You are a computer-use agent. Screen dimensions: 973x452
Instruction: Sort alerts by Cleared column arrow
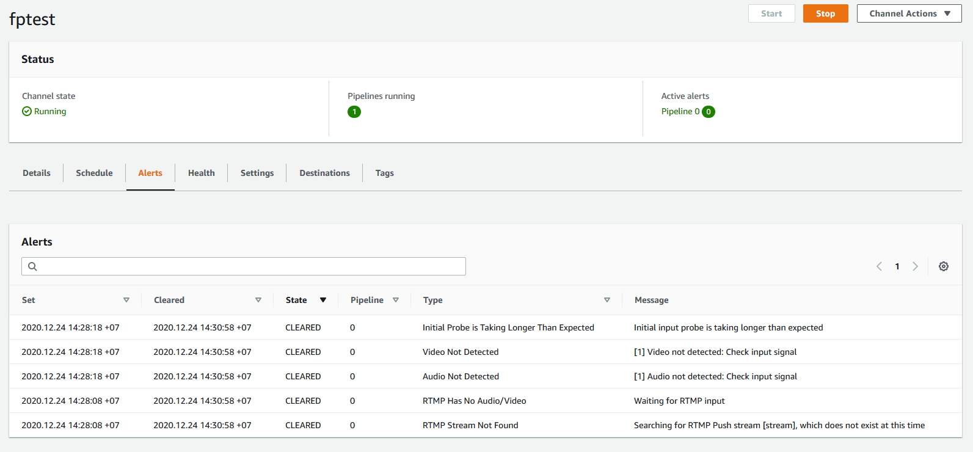tap(258, 300)
